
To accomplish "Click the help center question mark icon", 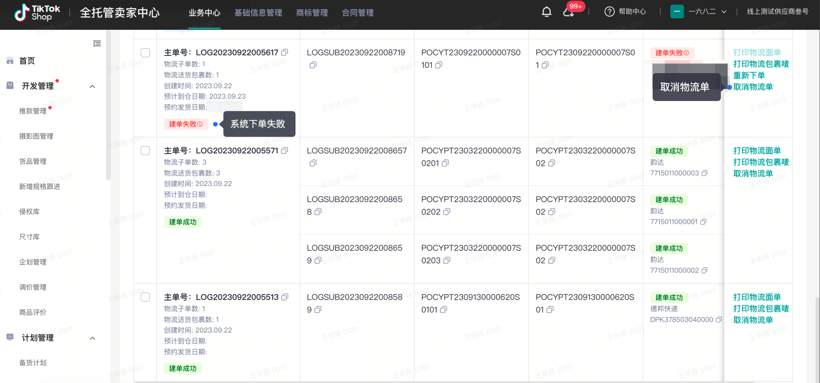I will pyautogui.click(x=609, y=12).
